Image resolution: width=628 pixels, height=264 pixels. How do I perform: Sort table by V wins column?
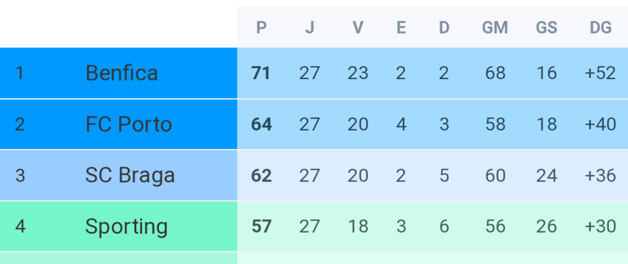pyautogui.click(x=358, y=27)
